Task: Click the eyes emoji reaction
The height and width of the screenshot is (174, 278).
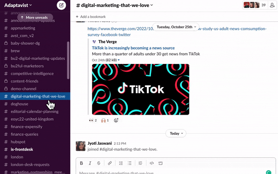Action: coord(93,120)
